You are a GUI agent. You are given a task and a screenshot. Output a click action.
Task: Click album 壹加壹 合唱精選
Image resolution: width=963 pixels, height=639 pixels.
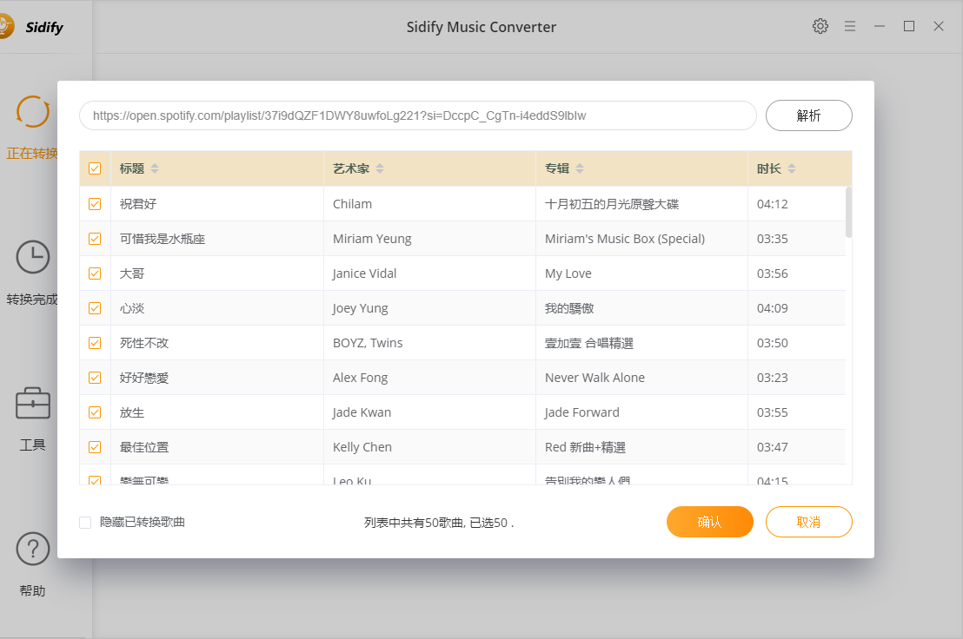tap(589, 343)
